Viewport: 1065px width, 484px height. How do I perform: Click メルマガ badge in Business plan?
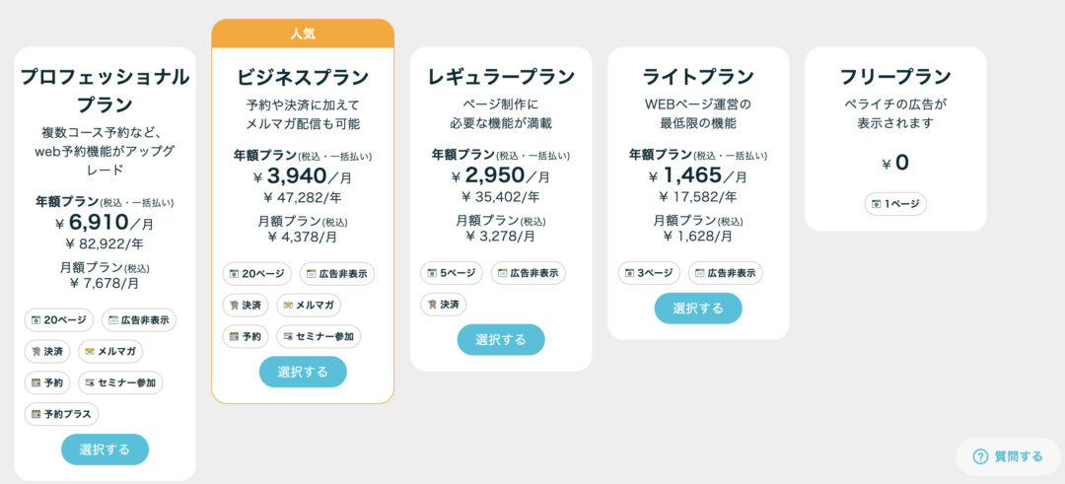point(309,305)
